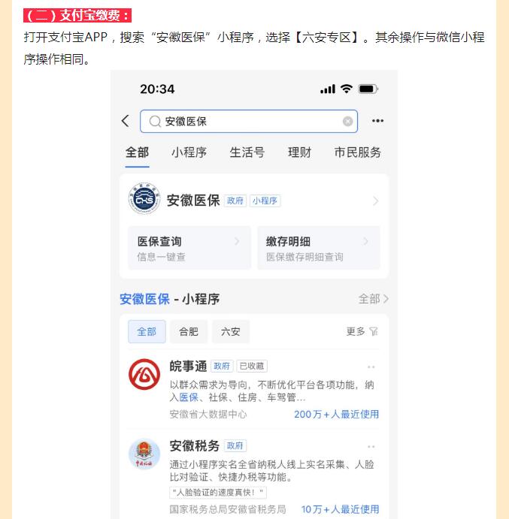Switch to the 小程序 tab
The height and width of the screenshot is (519, 509).
tap(189, 152)
